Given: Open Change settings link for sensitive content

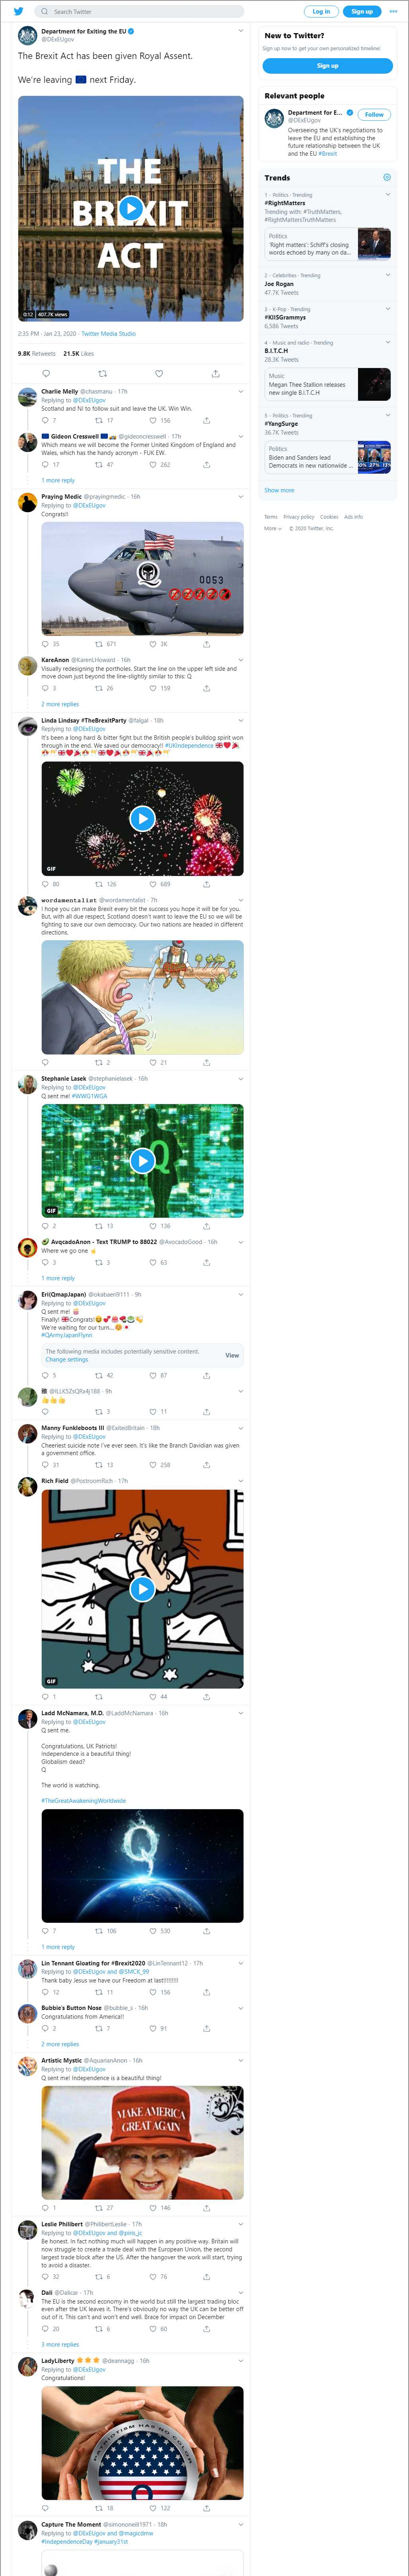Looking at the screenshot, I should click(67, 1359).
